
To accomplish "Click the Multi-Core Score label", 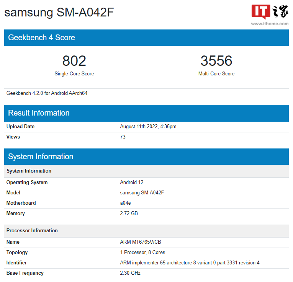I will [216, 73].
